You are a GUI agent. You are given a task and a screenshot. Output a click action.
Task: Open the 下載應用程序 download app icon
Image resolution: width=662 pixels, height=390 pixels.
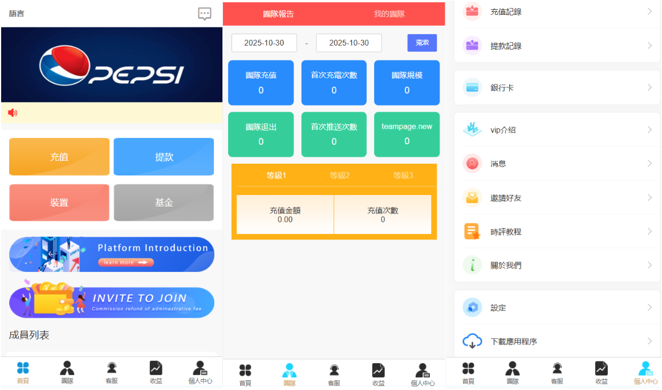(472, 341)
